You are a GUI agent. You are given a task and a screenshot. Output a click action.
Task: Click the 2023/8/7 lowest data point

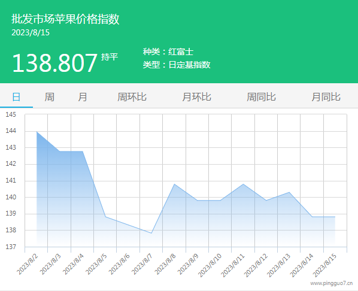pos(151,233)
